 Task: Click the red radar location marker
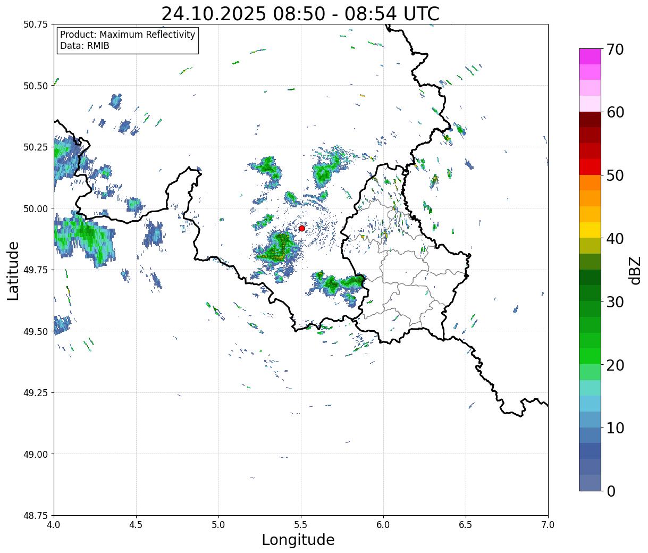(302, 228)
